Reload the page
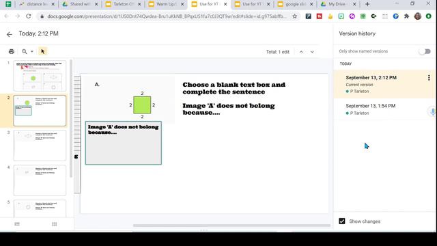437x246 pixels. coord(29,16)
